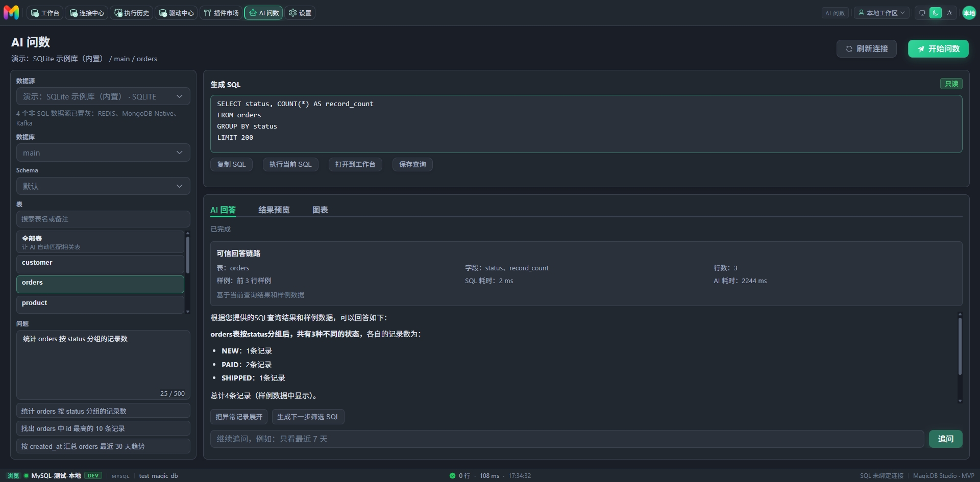Click 把异常记录展开 follow-up chip

click(239, 417)
